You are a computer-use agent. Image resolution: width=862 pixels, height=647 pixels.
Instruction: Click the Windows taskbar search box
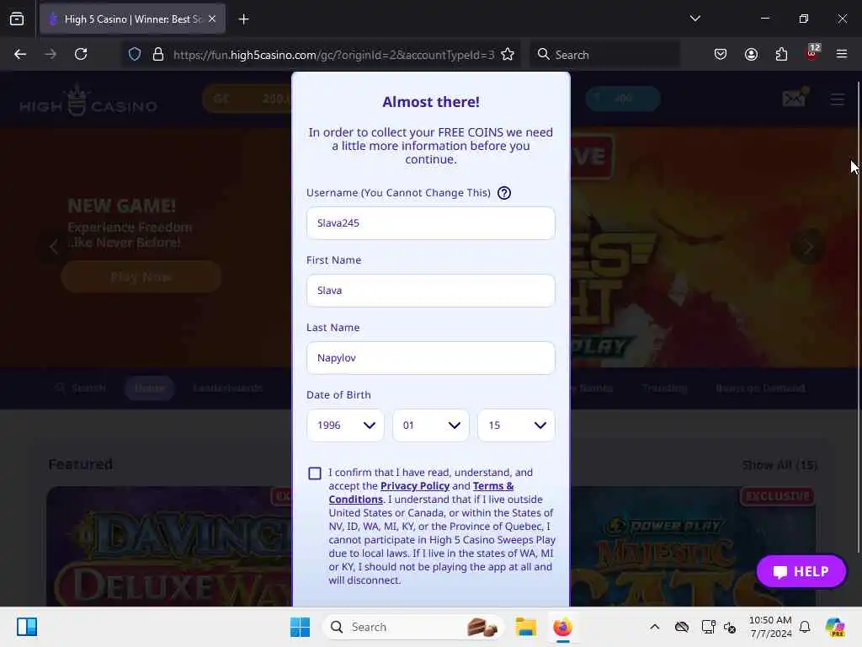pyautogui.click(x=413, y=627)
